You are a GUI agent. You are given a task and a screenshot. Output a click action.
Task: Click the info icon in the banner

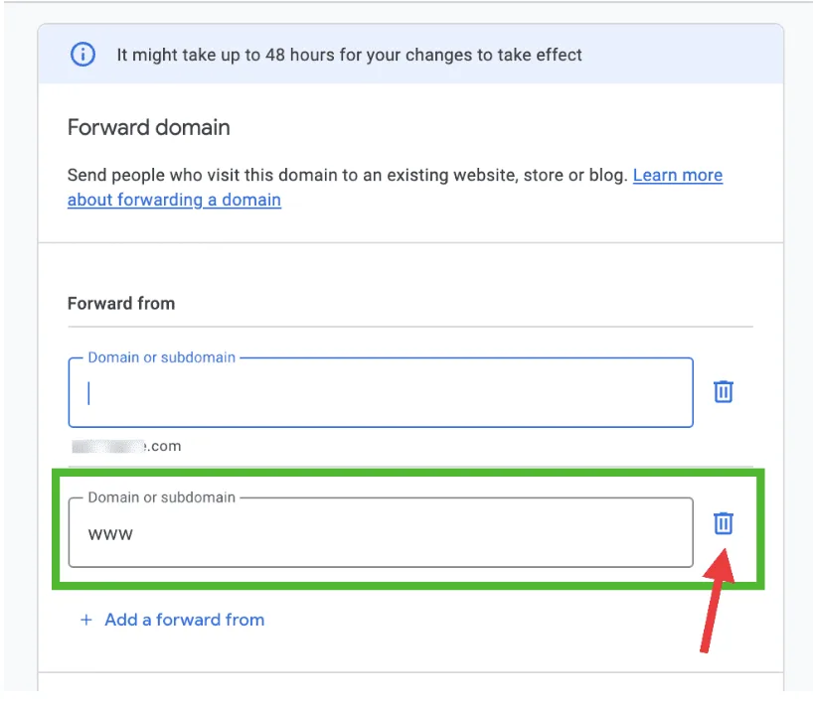tap(82, 55)
